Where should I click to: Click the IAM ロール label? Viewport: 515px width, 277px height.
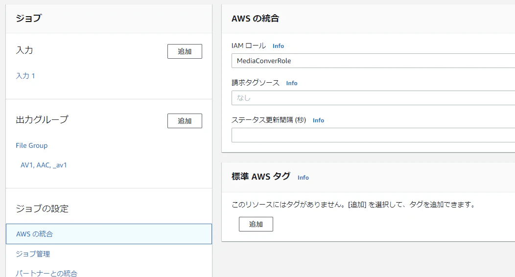coord(249,46)
